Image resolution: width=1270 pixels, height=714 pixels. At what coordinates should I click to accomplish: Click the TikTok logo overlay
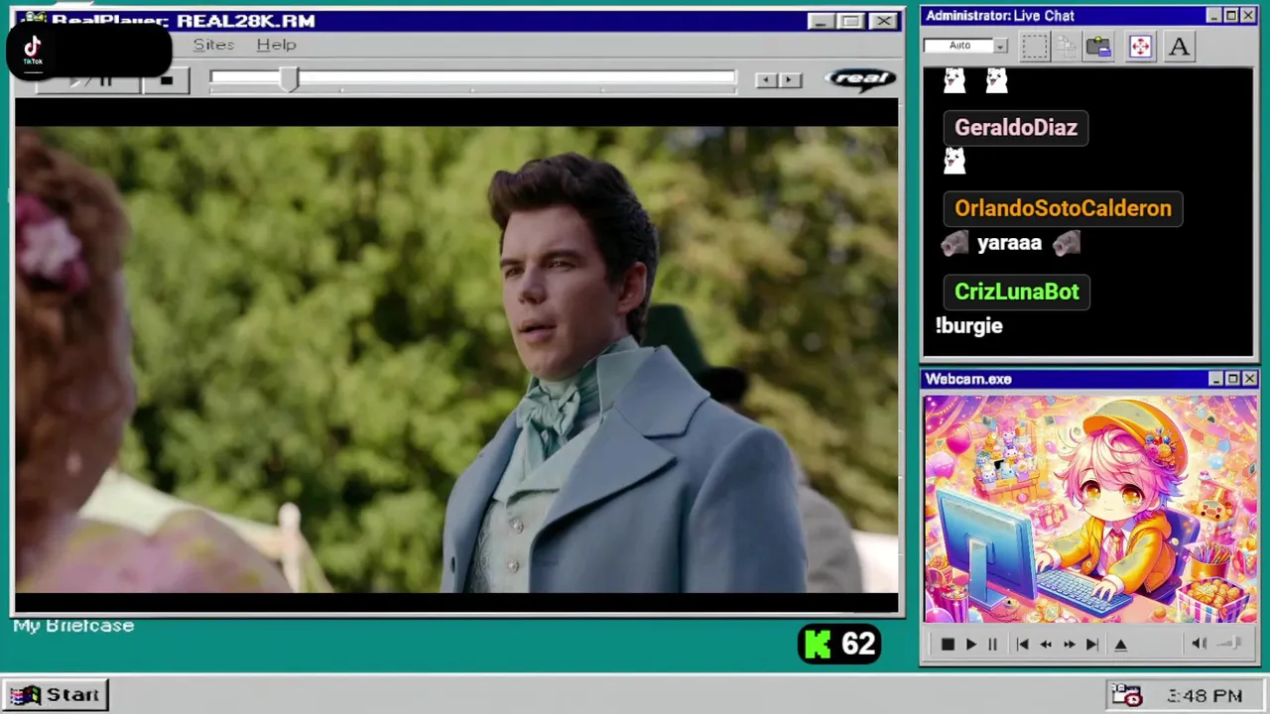(33, 50)
